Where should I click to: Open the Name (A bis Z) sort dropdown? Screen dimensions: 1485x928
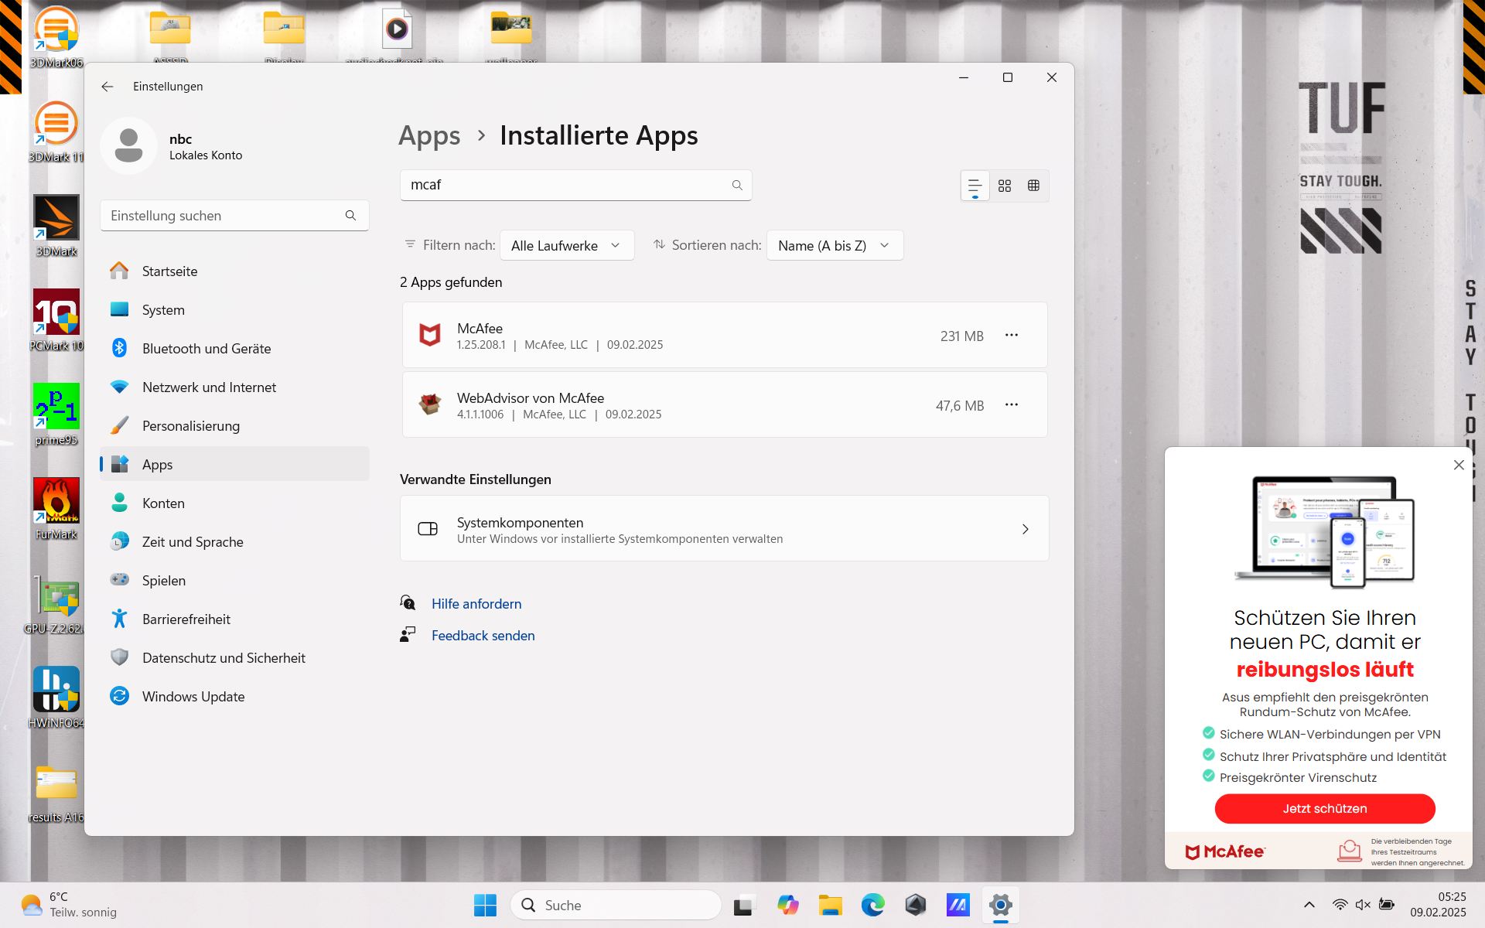(x=834, y=245)
